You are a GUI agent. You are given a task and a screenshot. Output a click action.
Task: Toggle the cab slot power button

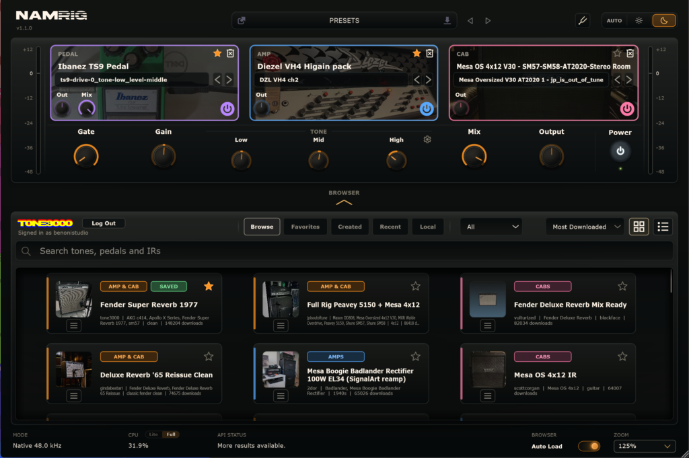(627, 108)
